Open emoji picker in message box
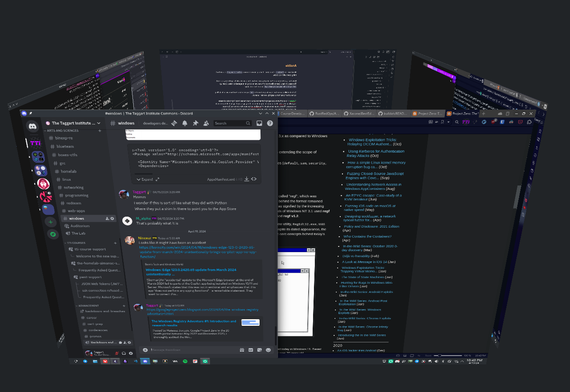The image size is (570, 392). click(x=268, y=350)
